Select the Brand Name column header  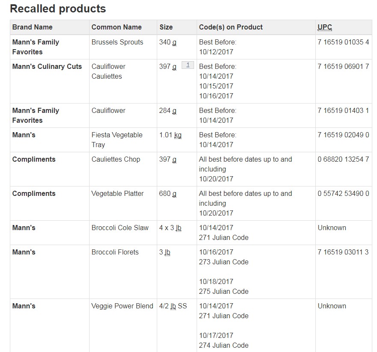33,27
